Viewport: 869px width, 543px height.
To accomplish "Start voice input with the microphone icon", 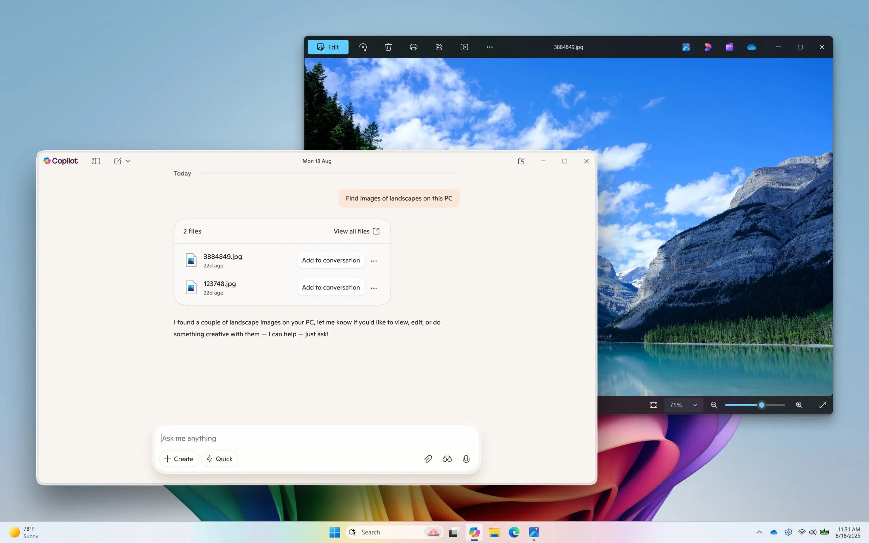I will [466, 458].
